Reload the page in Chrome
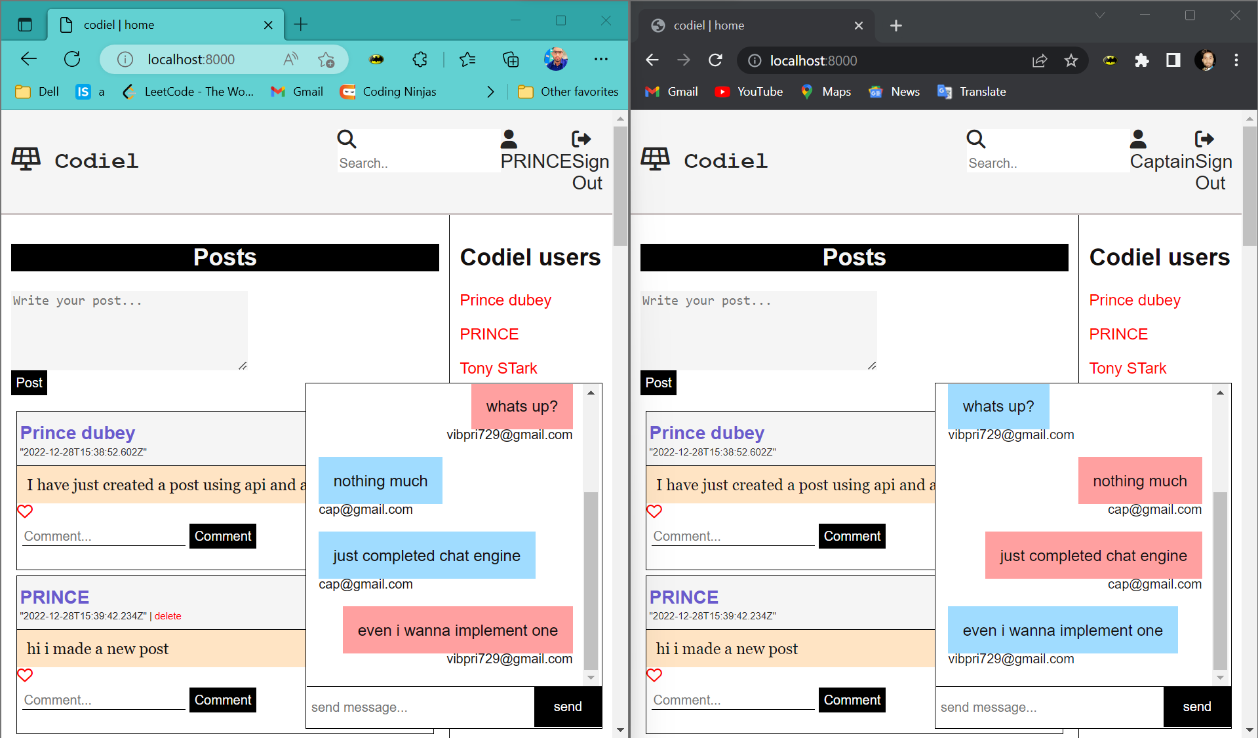The width and height of the screenshot is (1258, 738). [715, 60]
